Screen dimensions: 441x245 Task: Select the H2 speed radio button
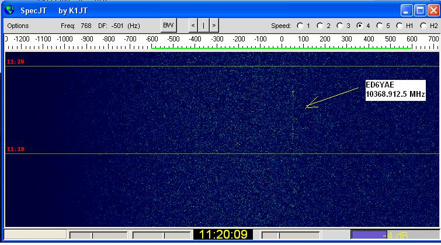[x=423, y=26]
